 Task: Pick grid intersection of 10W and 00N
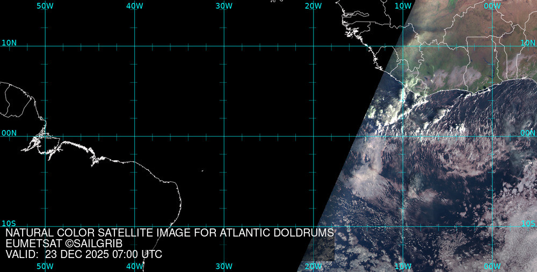point(402,136)
